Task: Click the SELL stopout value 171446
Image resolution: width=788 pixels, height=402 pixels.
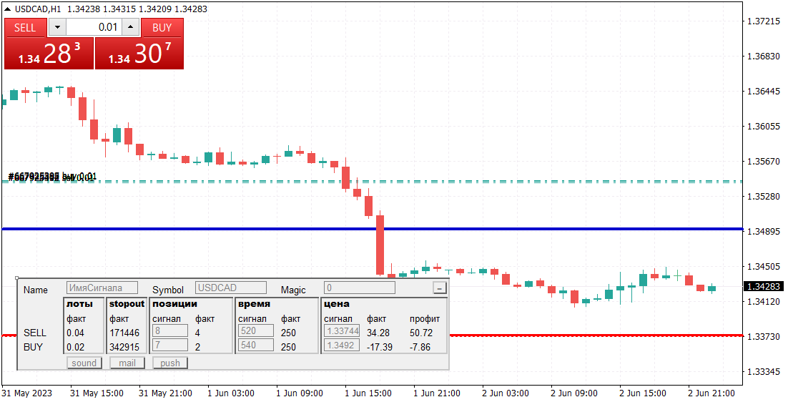Action: (124, 333)
